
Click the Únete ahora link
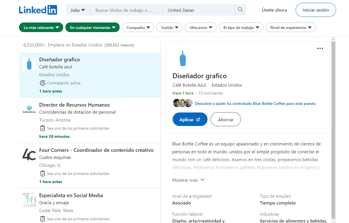tap(274, 10)
